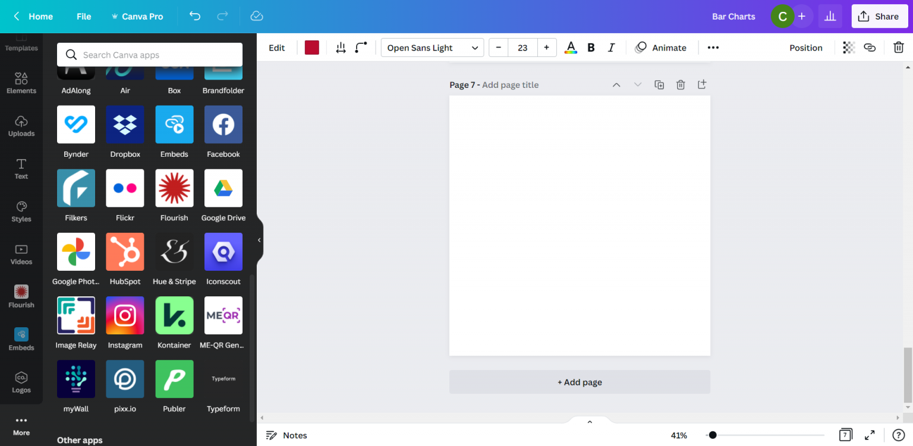
Task: Open the Open Sans Light font dropdown
Action: [x=432, y=47]
